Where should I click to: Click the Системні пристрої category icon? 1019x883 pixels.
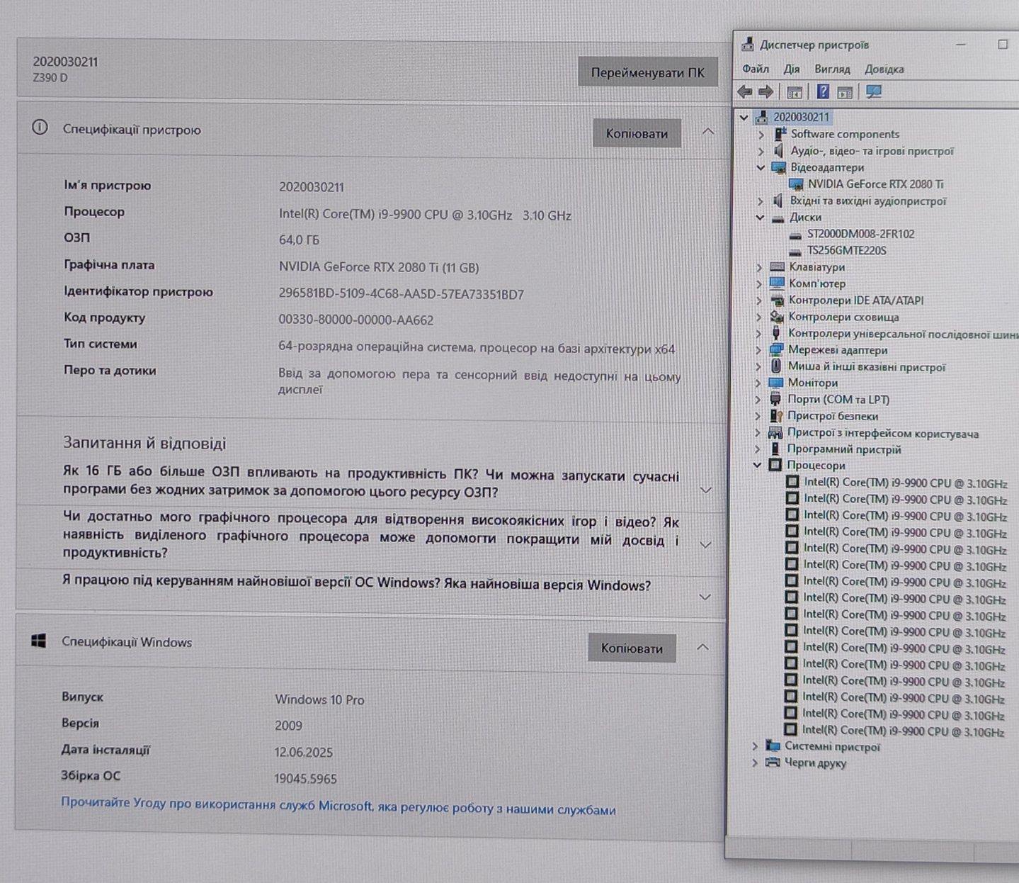point(773,746)
